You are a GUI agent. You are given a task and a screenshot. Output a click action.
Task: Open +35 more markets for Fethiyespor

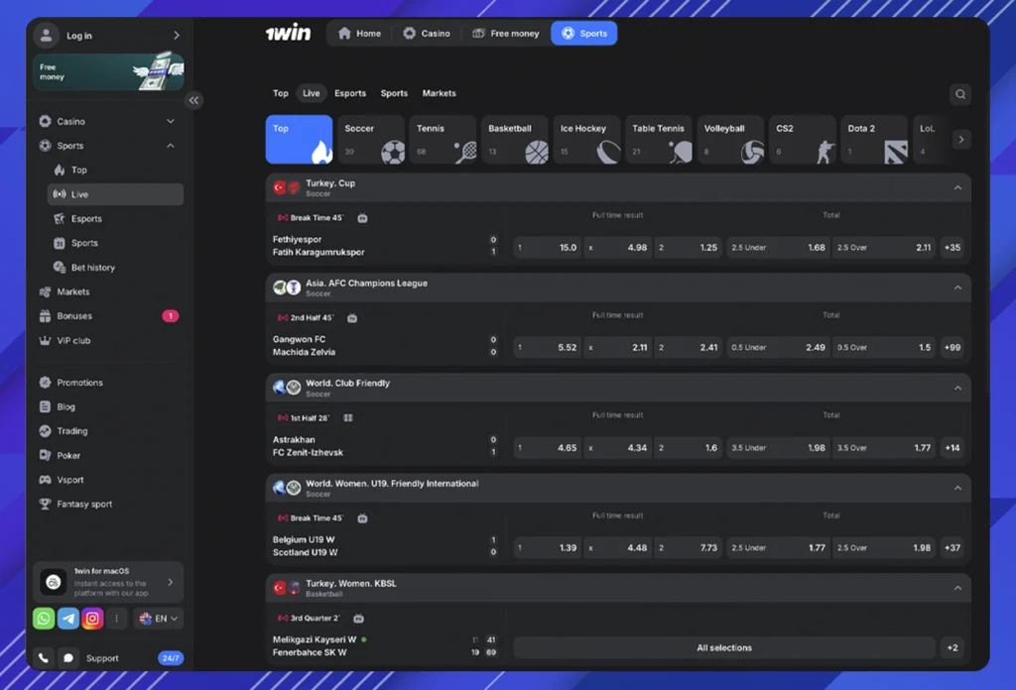tap(952, 247)
